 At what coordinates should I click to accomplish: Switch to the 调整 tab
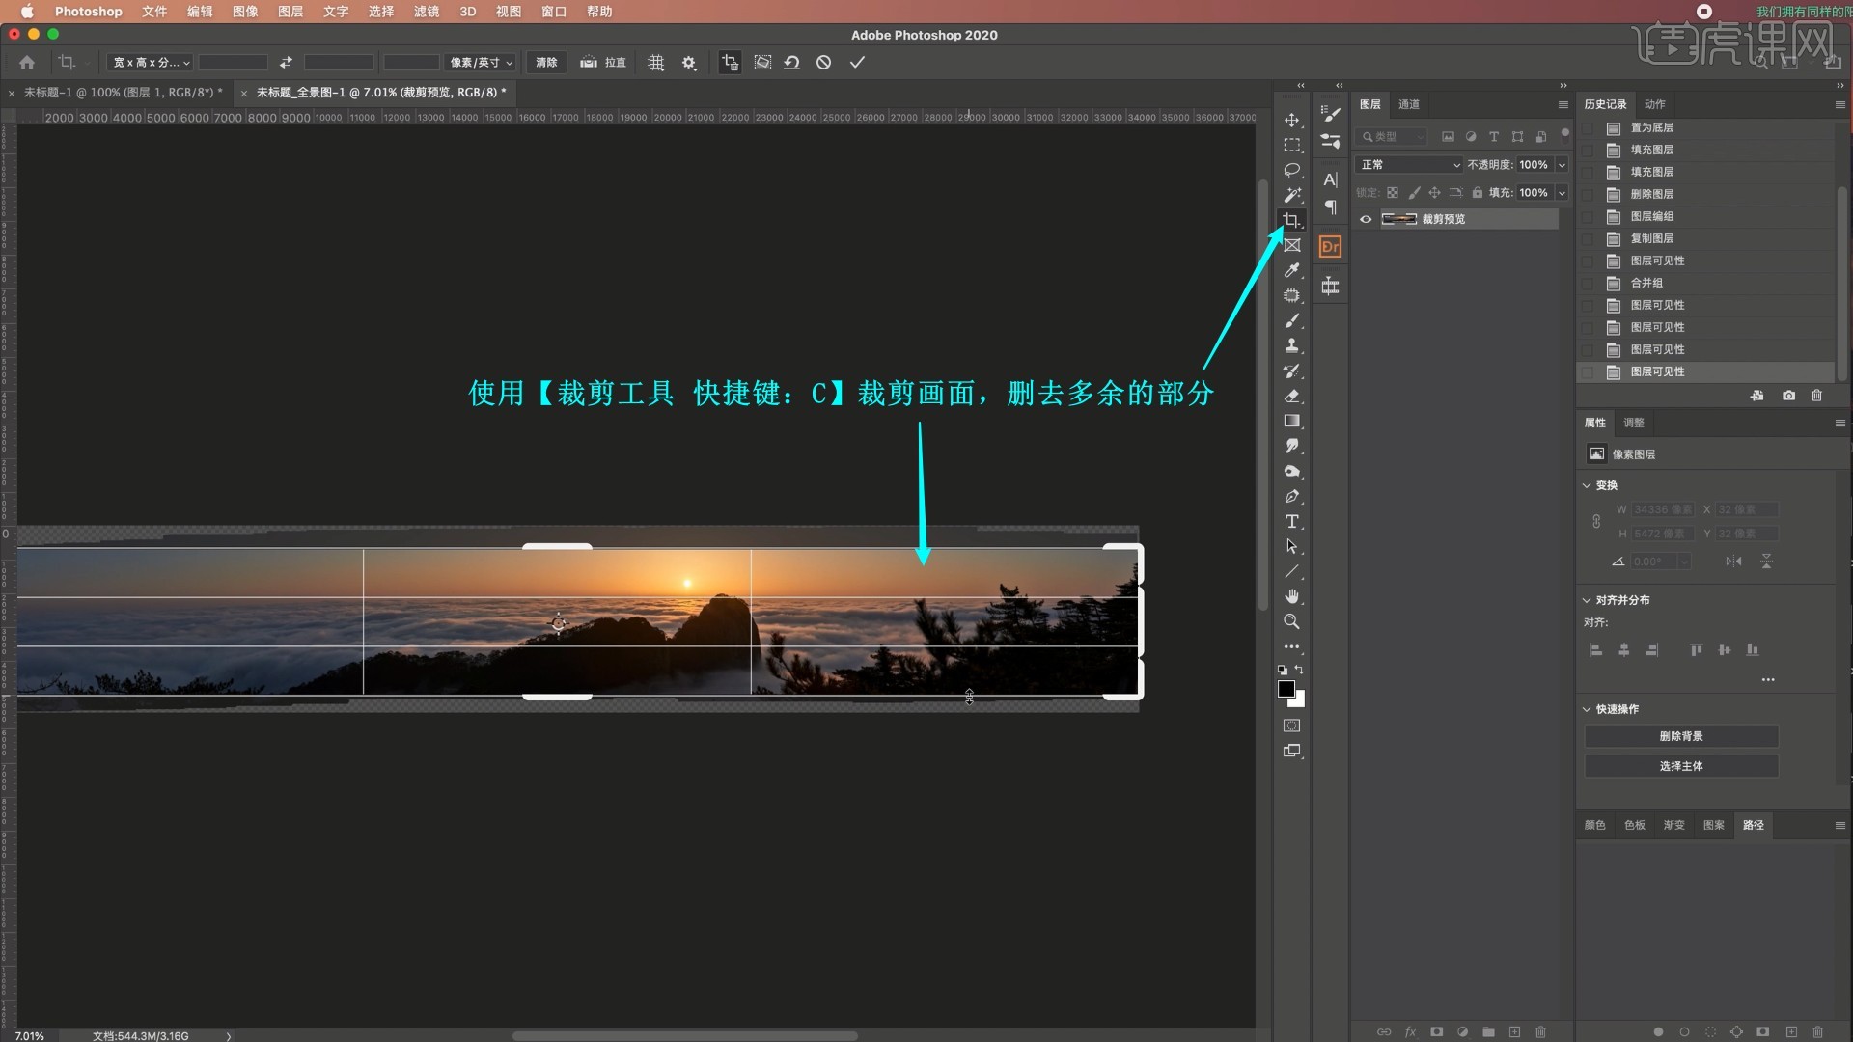1634,423
